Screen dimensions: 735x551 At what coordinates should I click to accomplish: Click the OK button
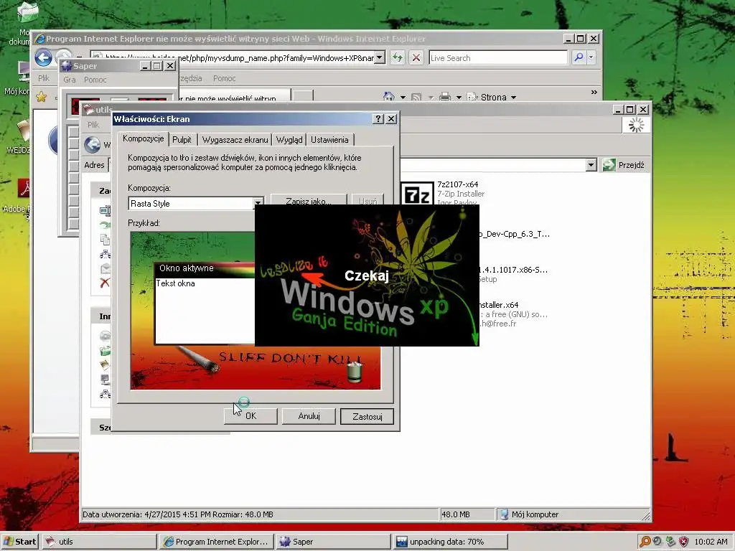click(251, 416)
